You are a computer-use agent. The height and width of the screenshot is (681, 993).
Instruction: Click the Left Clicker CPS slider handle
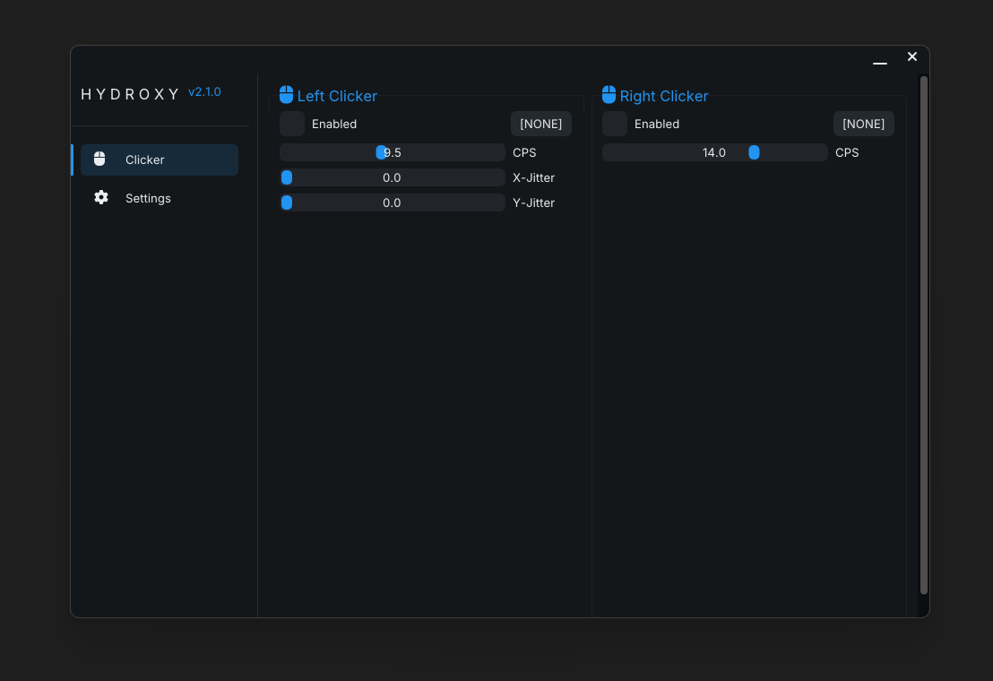click(383, 152)
